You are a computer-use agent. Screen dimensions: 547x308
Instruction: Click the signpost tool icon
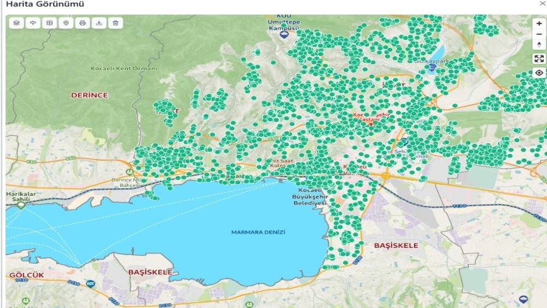(x=33, y=23)
